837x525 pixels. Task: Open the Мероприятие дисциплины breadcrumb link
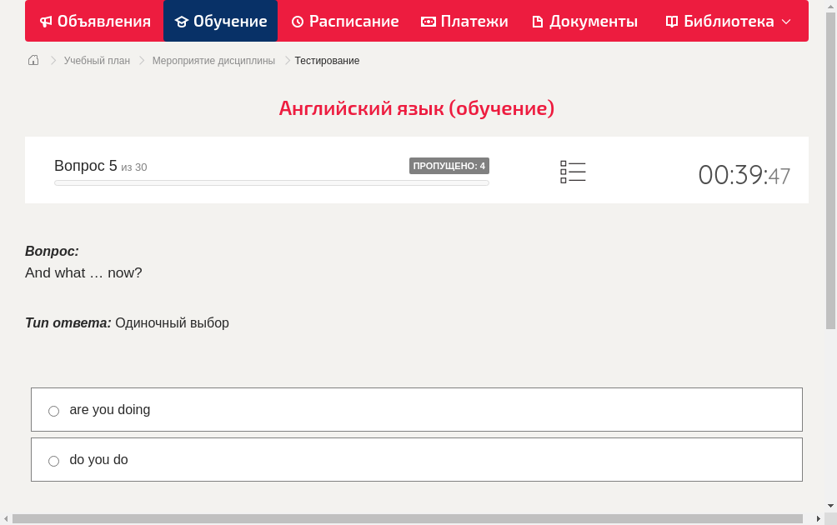pyautogui.click(x=213, y=60)
